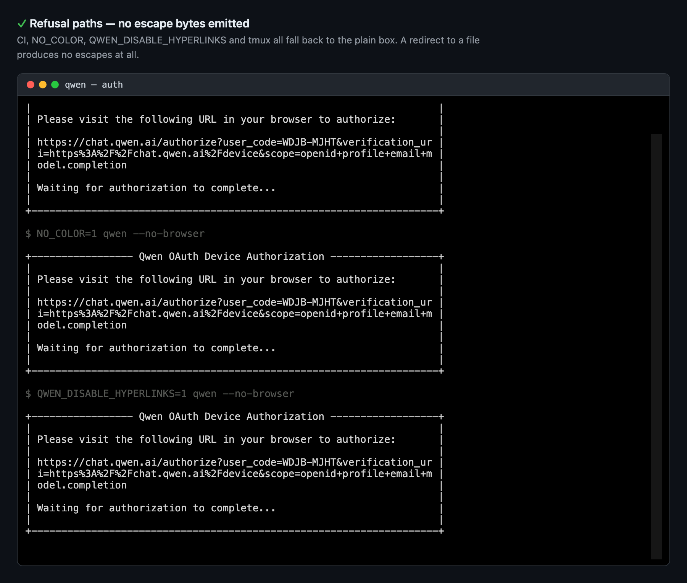The width and height of the screenshot is (687, 583).
Task: Click the command "$ NO_COLOR=1 qwen --no-browser"
Action: click(x=115, y=234)
